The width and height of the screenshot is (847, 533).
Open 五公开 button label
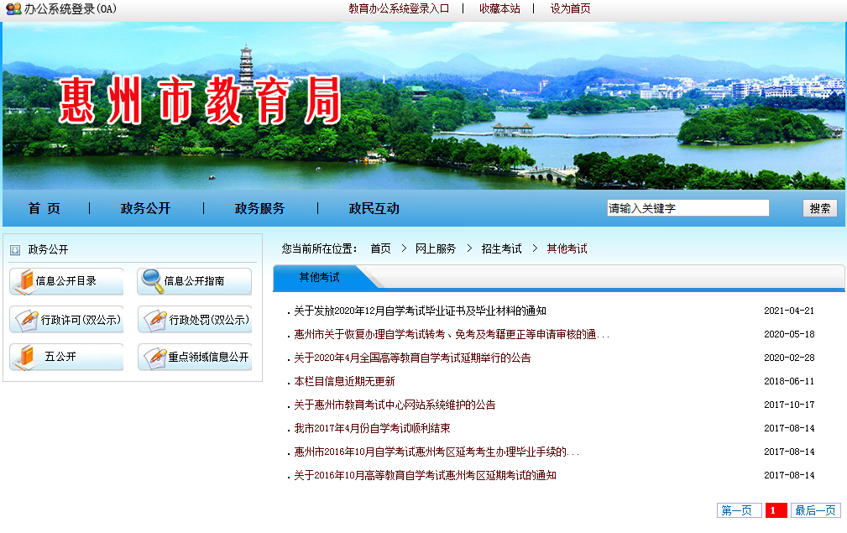pos(60,357)
